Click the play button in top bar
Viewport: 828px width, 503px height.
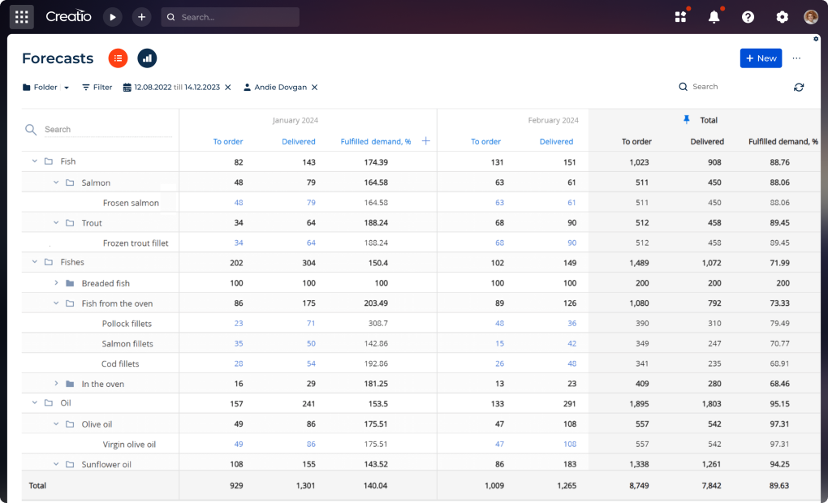[112, 16]
